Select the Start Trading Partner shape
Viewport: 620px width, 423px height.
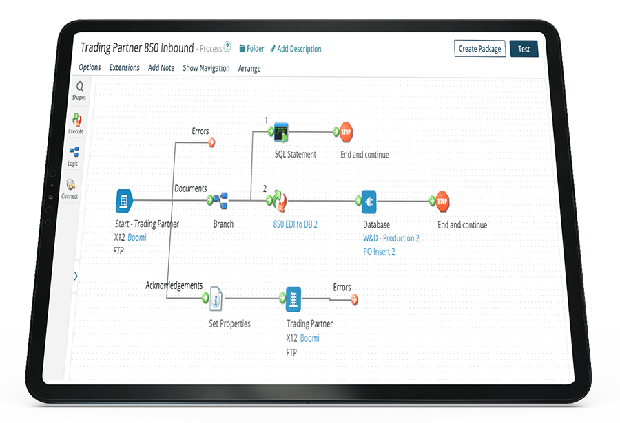point(123,201)
